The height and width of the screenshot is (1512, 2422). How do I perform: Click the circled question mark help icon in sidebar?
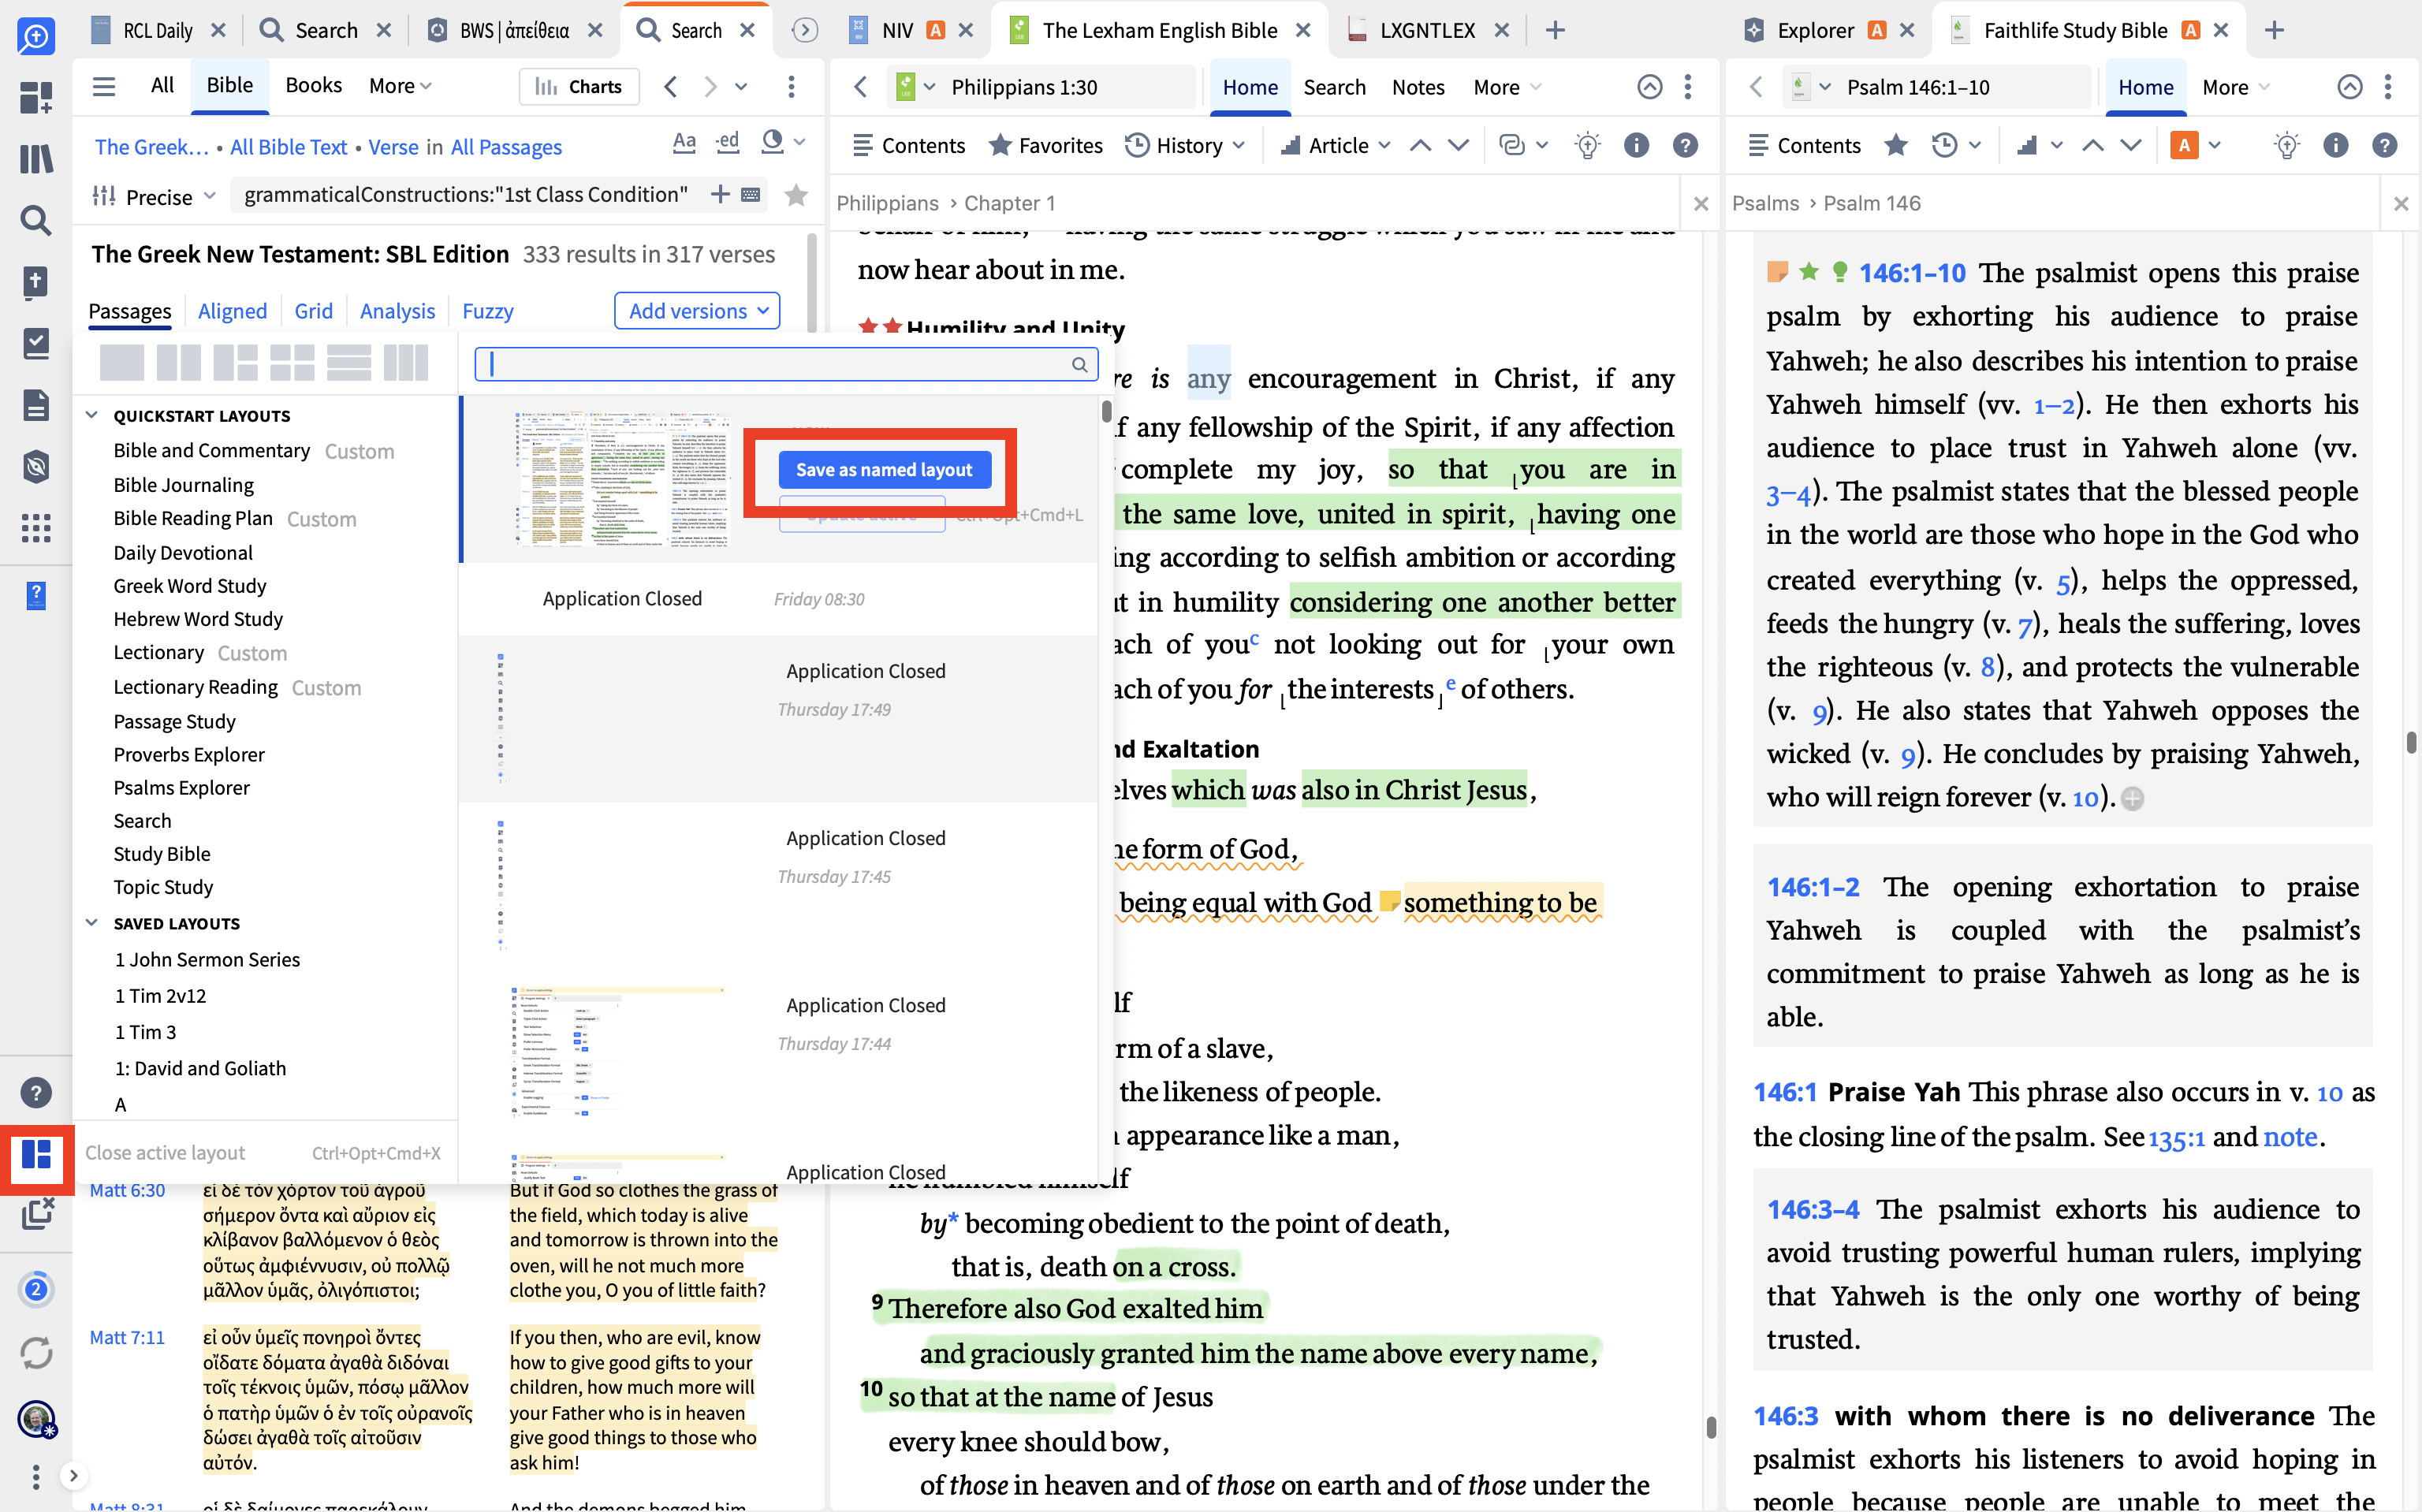(x=36, y=1093)
